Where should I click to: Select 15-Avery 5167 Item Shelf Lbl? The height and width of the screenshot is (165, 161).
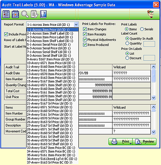click(52, 81)
